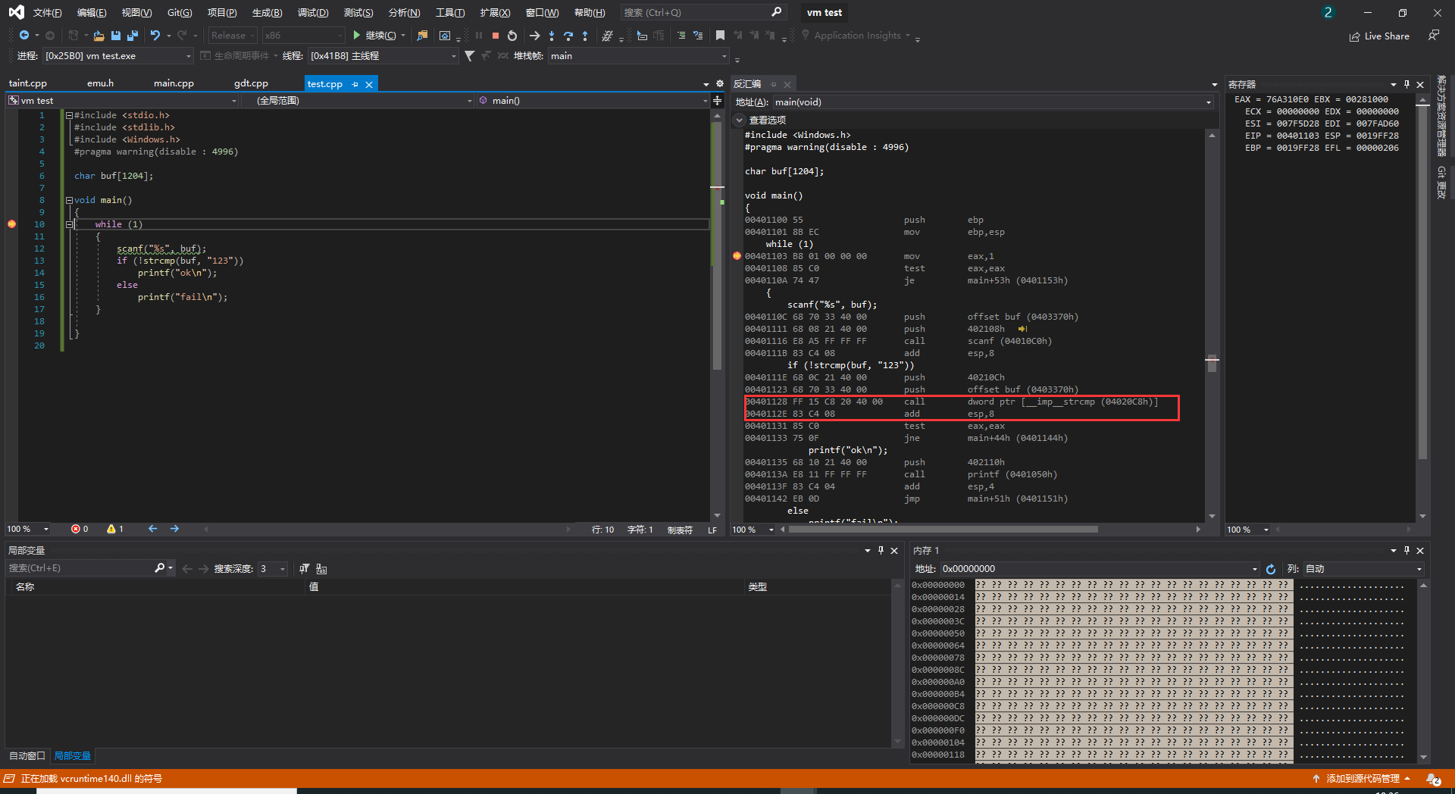Click the bookmark icon in toolbar

pyautogui.click(x=720, y=36)
